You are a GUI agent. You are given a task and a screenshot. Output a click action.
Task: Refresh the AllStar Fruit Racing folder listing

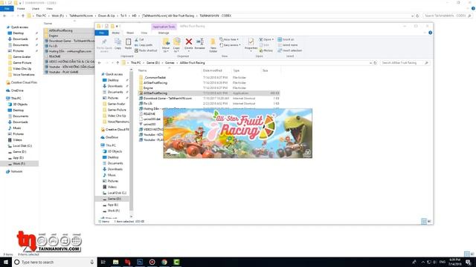point(375,63)
